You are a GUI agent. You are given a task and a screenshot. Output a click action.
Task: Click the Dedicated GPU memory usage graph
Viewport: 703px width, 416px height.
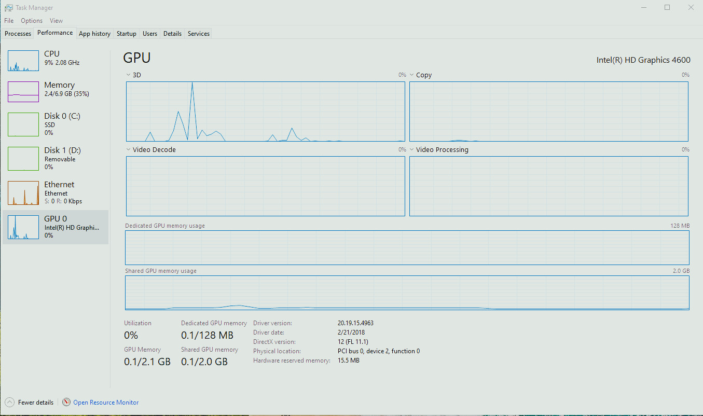407,247
